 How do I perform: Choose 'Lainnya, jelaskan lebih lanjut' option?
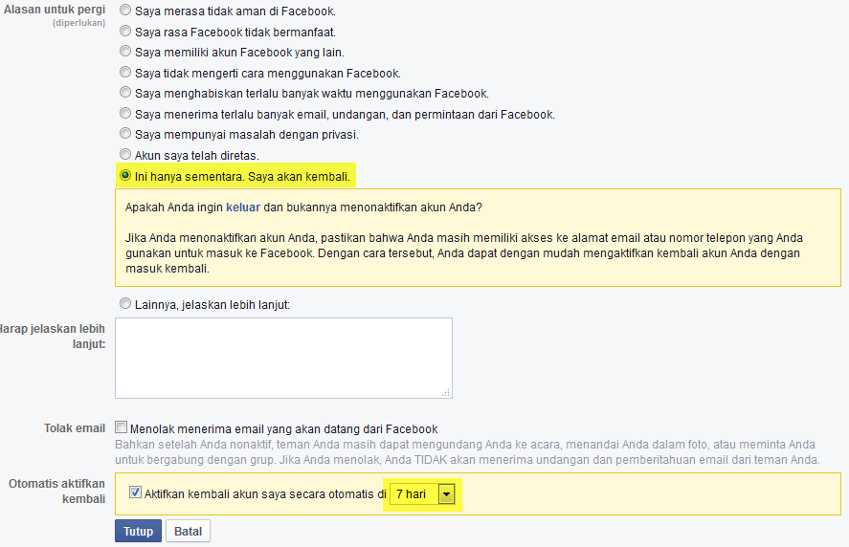[125, 304]
